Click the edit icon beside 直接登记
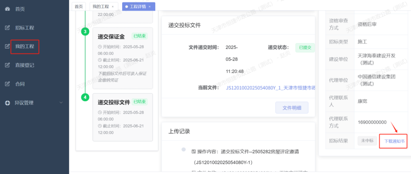 point(7,65)
